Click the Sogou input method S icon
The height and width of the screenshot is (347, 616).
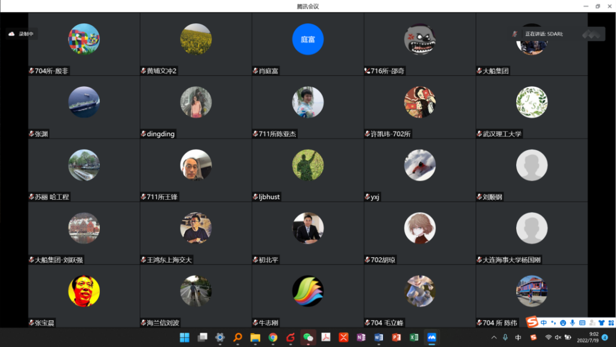(x=533, y=337)
